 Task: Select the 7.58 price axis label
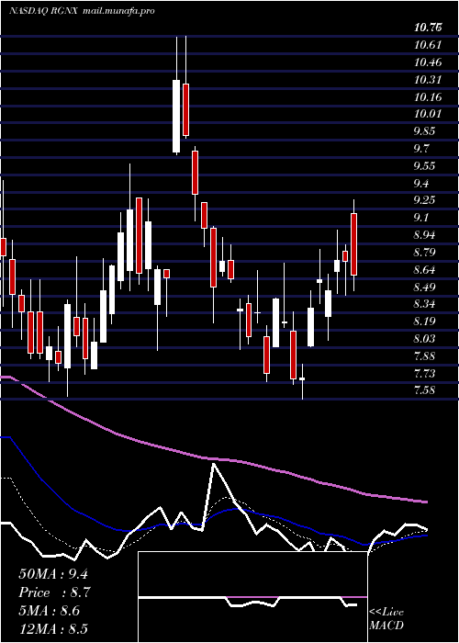pos(424,390)
